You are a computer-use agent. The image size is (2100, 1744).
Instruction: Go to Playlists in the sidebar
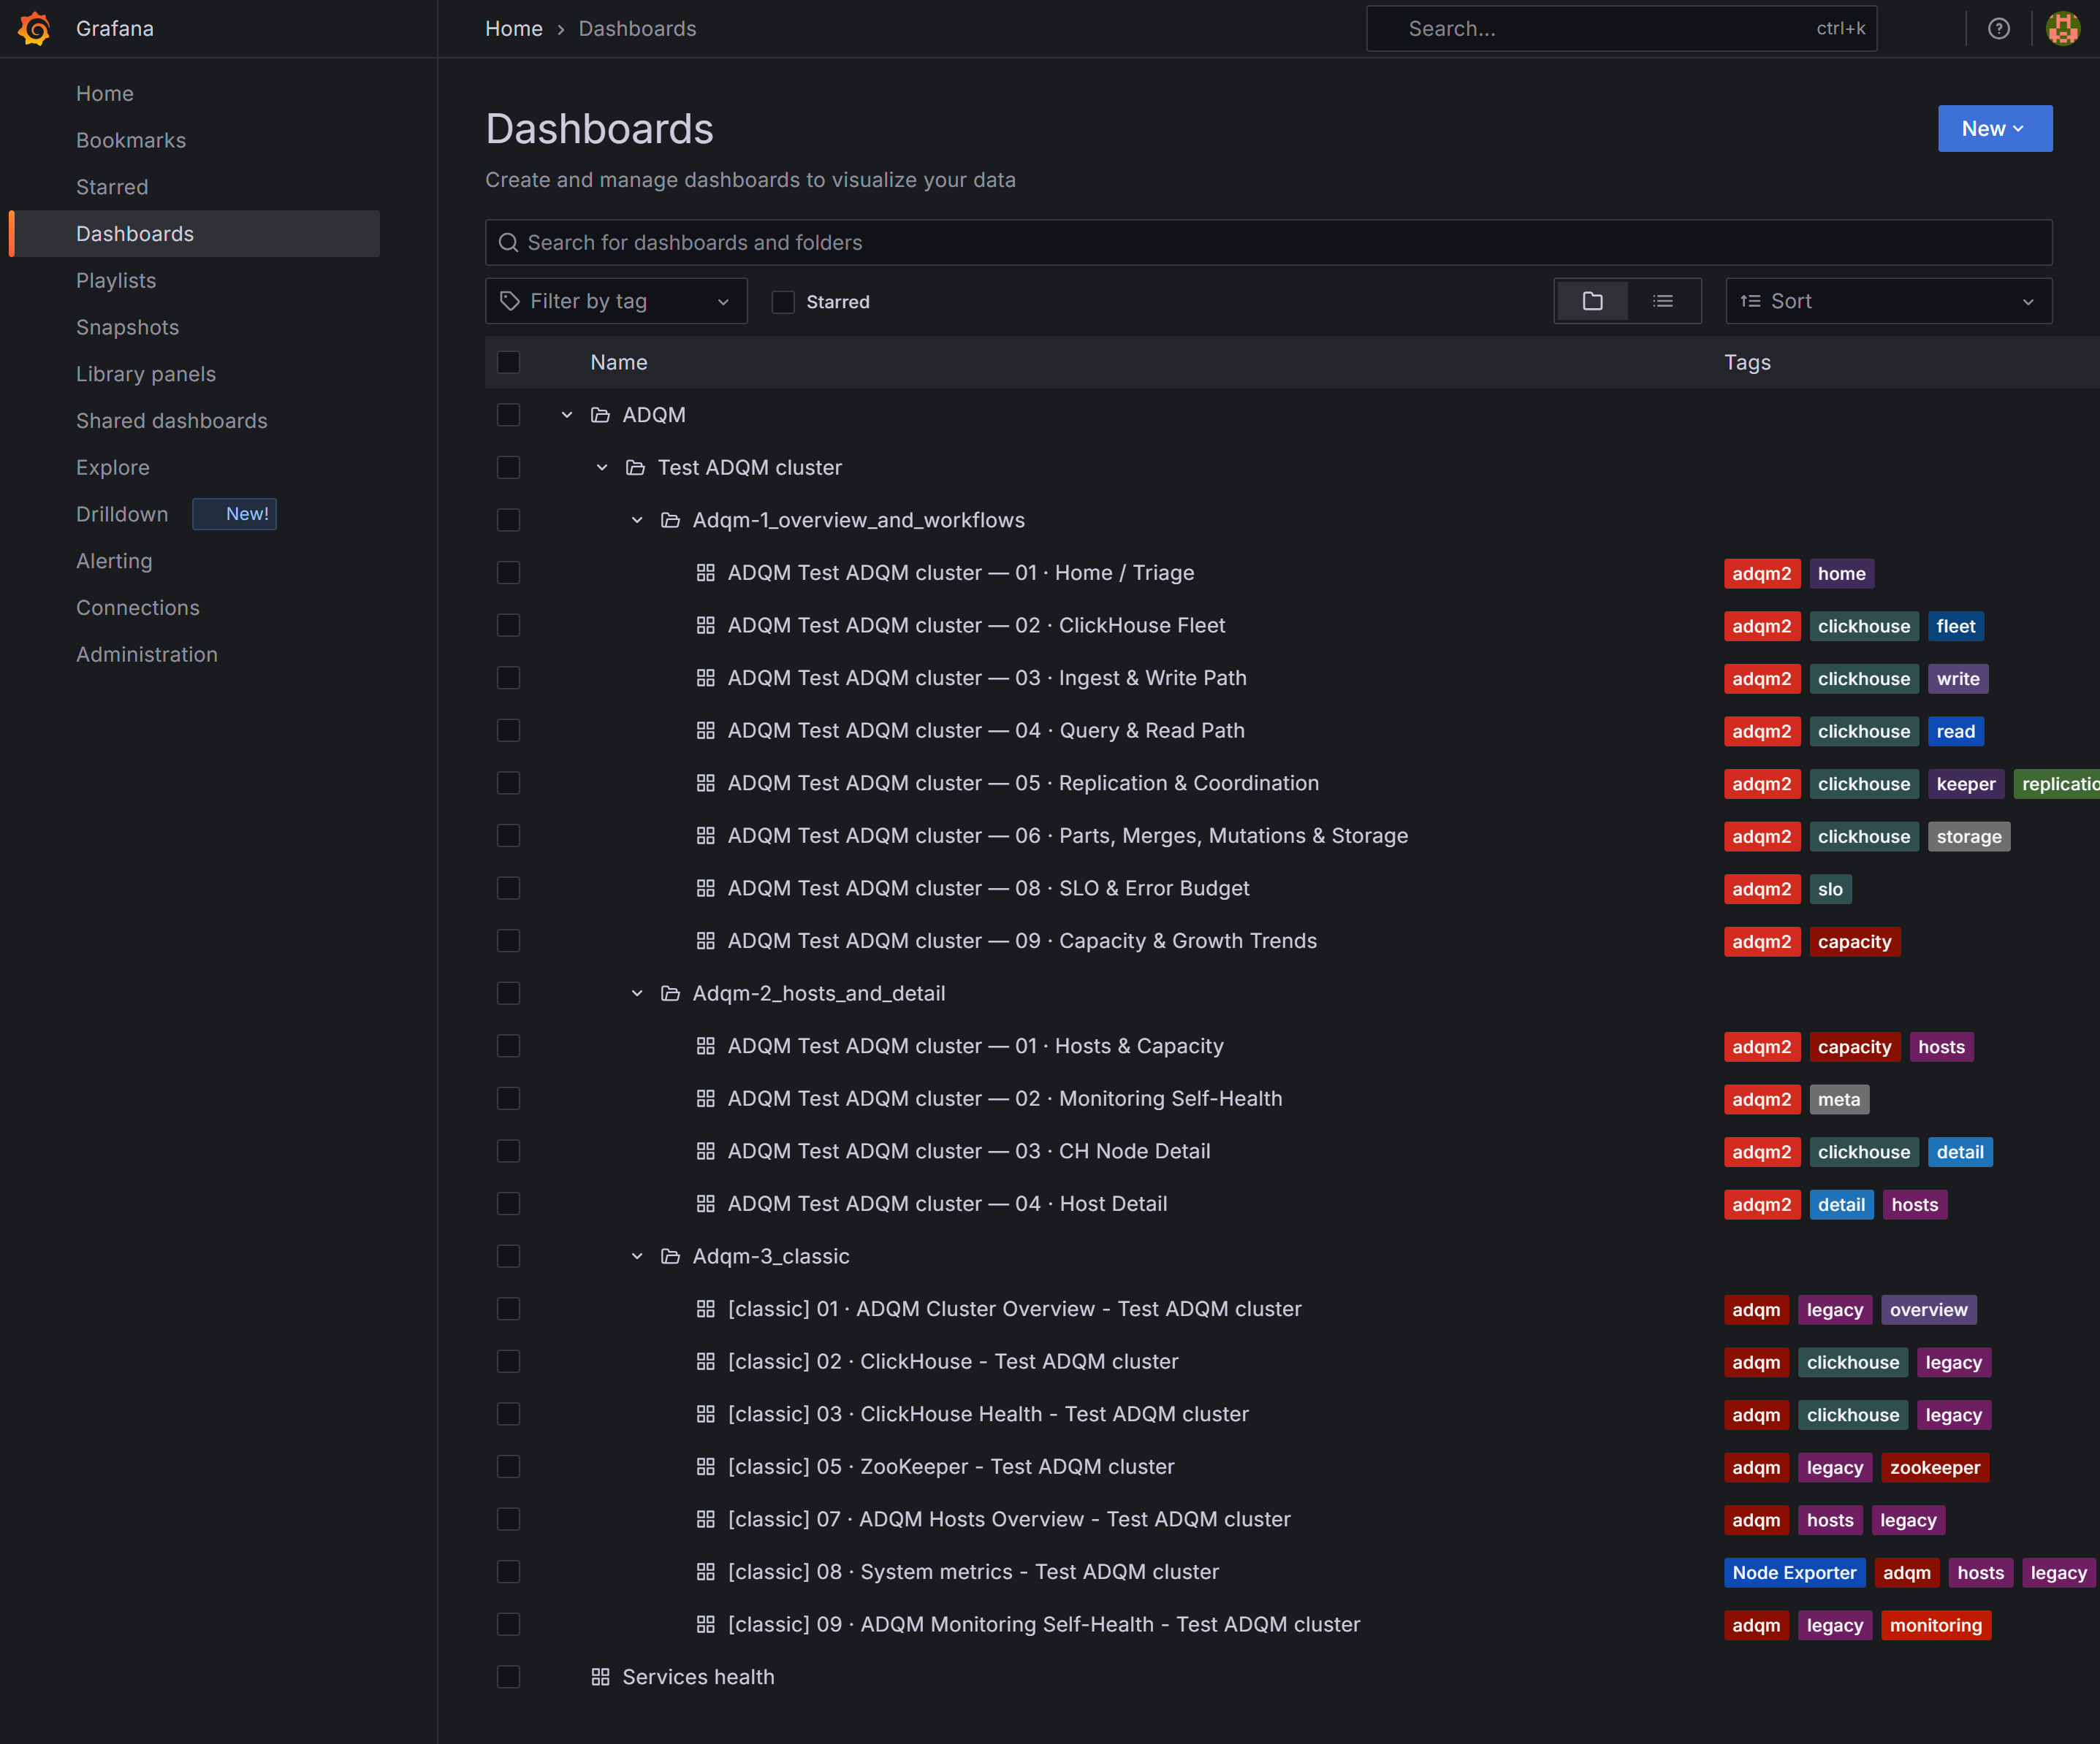tap(116, 281)
